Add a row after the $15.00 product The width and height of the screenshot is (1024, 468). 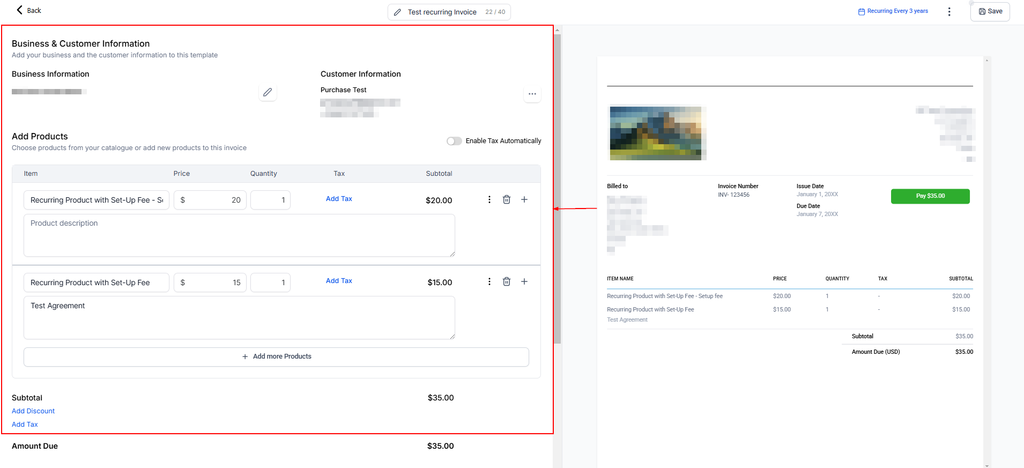pos(524,281)
